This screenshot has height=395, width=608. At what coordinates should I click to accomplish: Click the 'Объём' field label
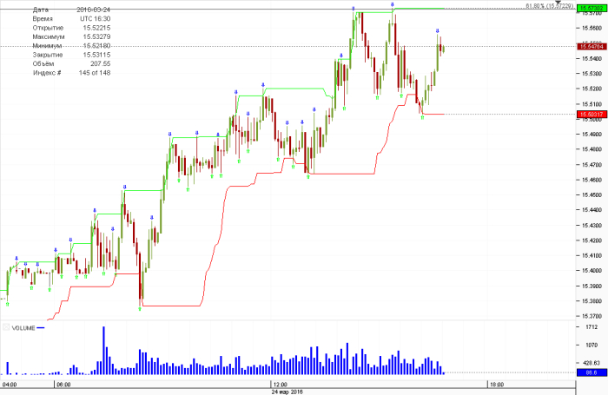[43, 63]
